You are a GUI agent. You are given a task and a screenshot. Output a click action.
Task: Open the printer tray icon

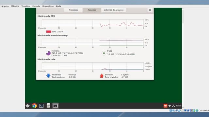click(x=169, y=106)
